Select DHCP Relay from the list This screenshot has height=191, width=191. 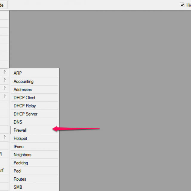click(25, 106)
